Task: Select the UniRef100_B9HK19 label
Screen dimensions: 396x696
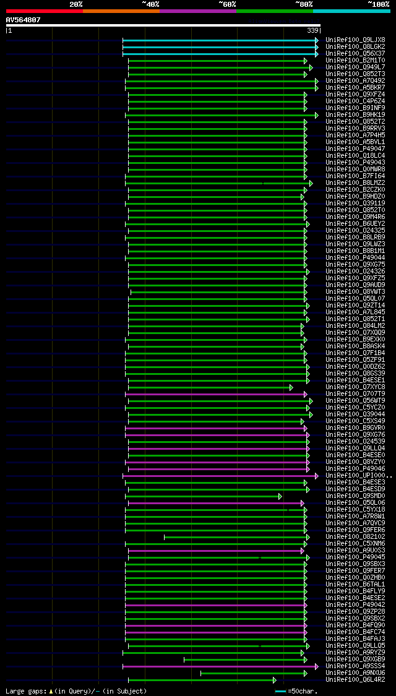Action: 355,114
